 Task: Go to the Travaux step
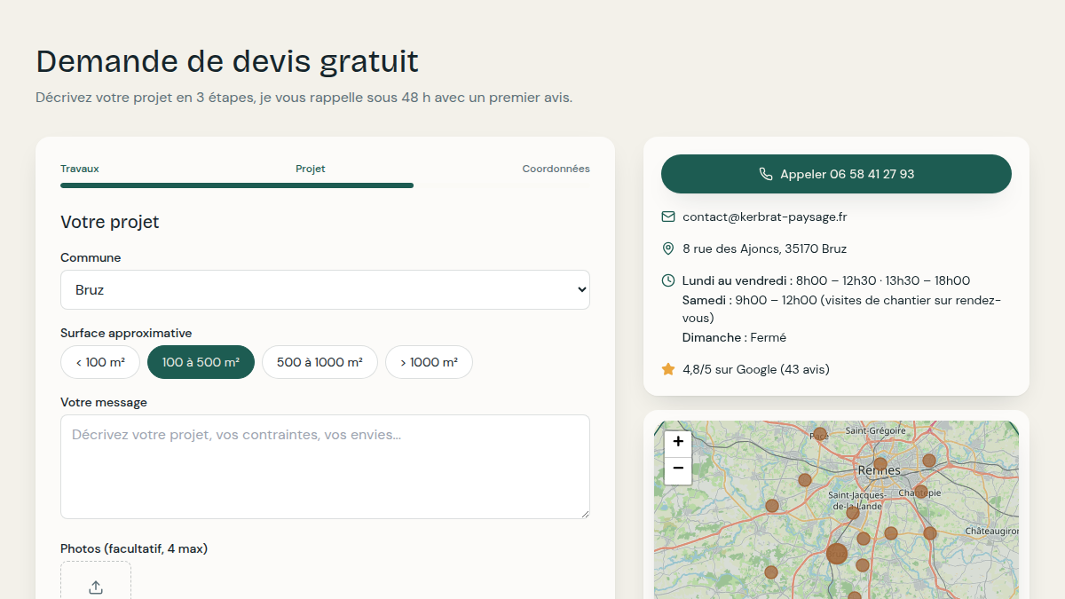[x=80, y=169]
